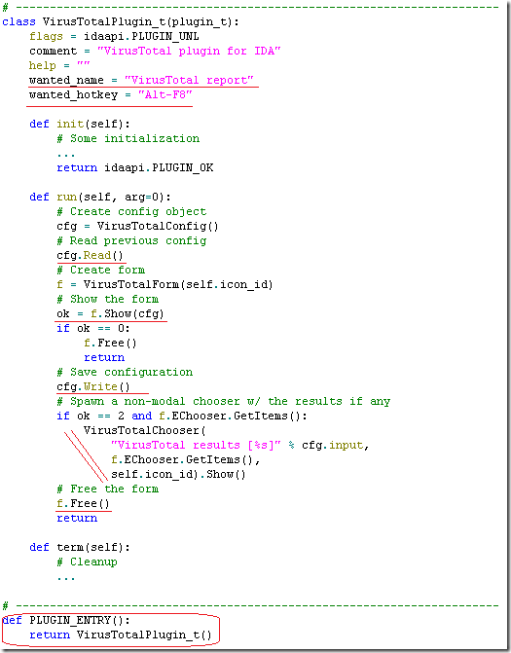
Task: Click the 'VirusTotalChooser(' call
Action: [x=144, y=430]
